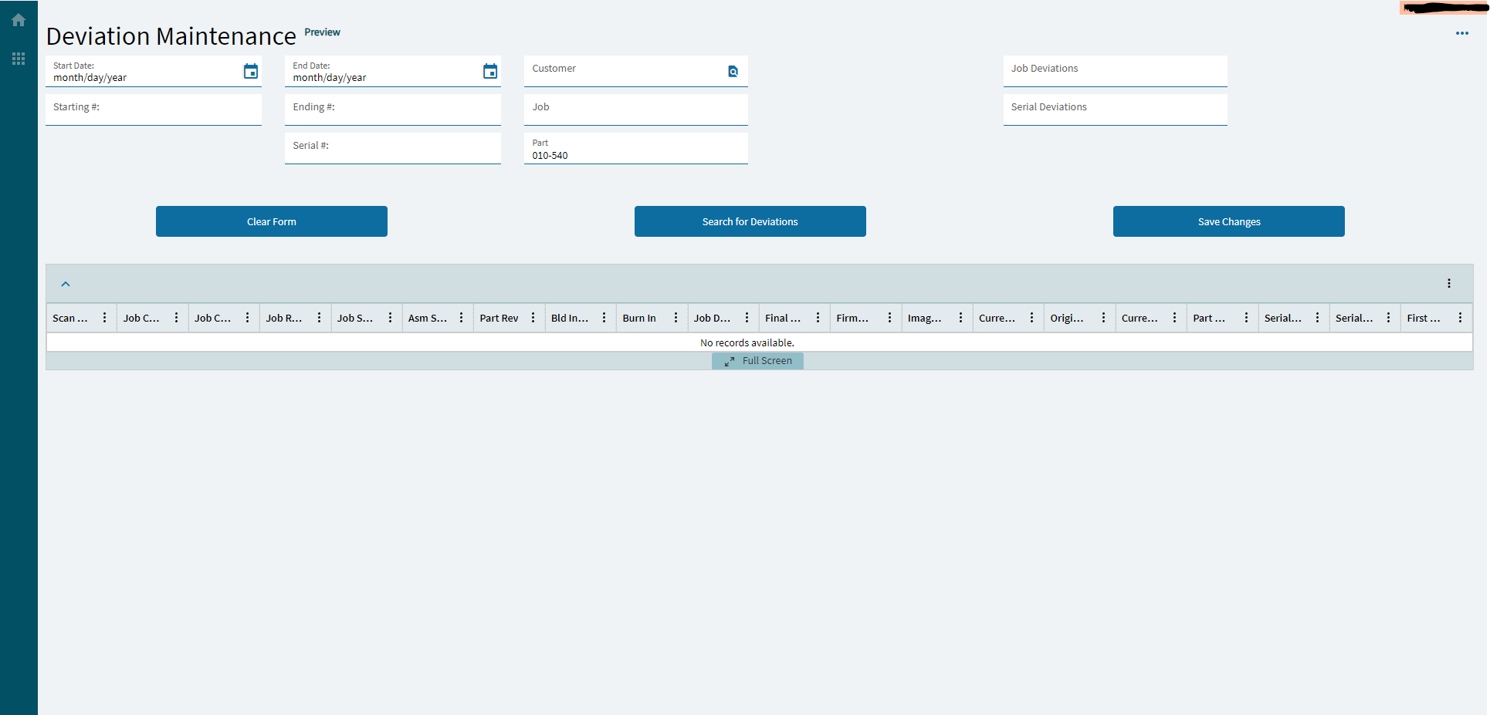The image size is (1490, 715).
Task: Click Search for Deviations button
Action: [750, 221]
